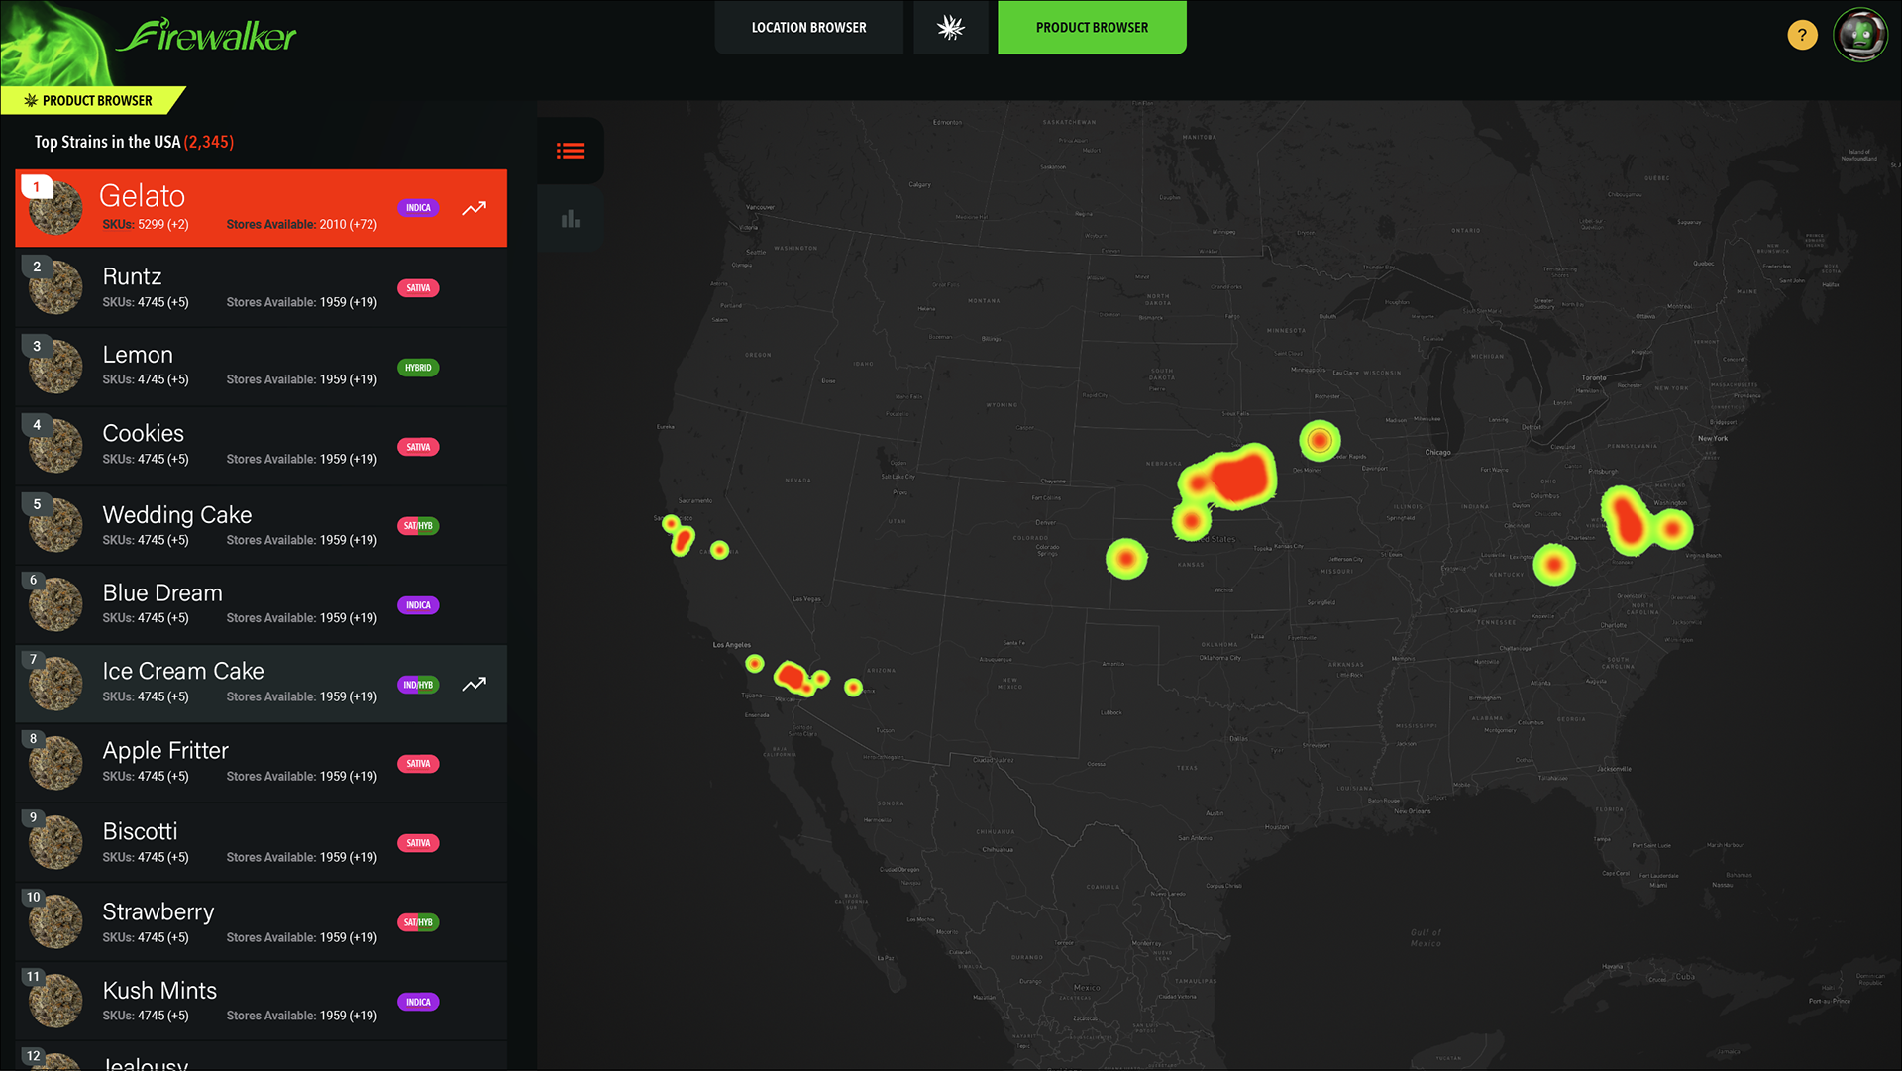1902x1071 pixels.
Task: Click the Blue Dream bud thumbnail
Action: coord(55,604)
